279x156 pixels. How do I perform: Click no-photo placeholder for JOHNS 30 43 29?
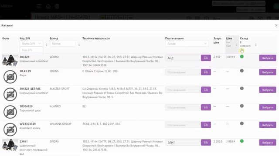tap(10, 77)
